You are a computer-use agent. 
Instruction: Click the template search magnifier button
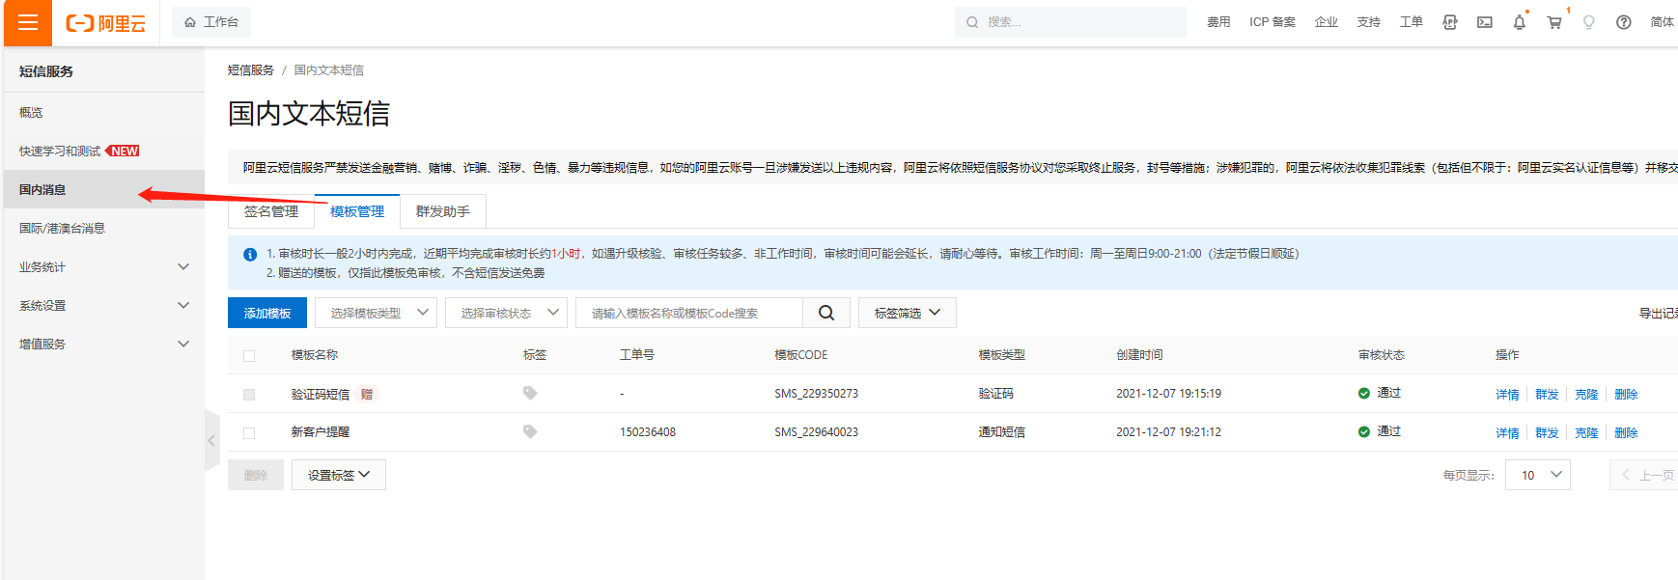[826, 313]
